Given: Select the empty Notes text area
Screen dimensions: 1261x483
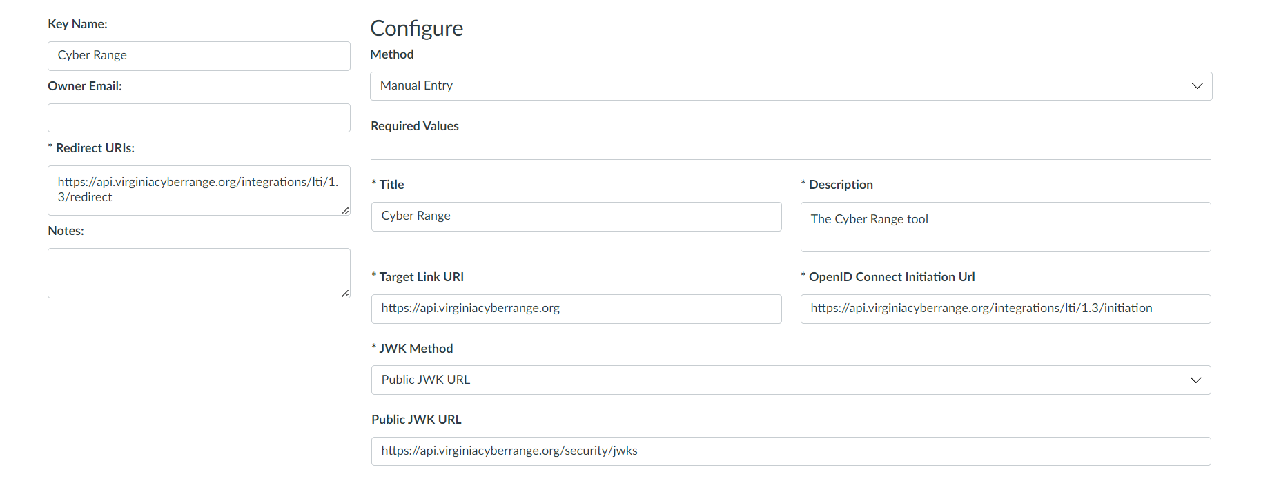Looking at the screenshot, I should [199, 273].
